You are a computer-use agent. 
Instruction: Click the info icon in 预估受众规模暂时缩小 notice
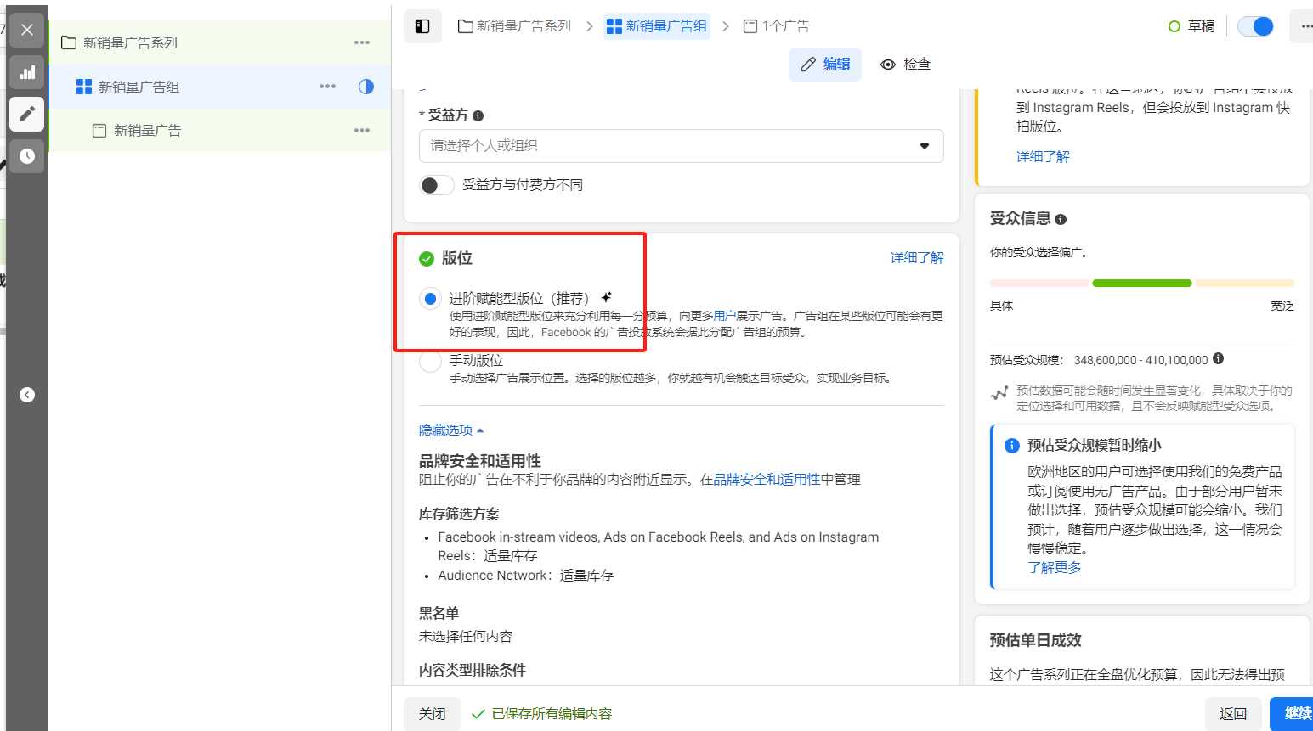point(1012,446)
